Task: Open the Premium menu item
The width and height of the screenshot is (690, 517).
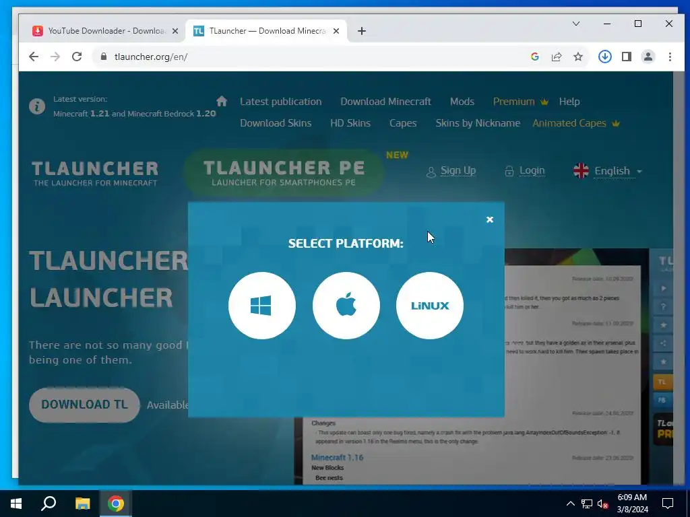Action: [x=521, y=102]
